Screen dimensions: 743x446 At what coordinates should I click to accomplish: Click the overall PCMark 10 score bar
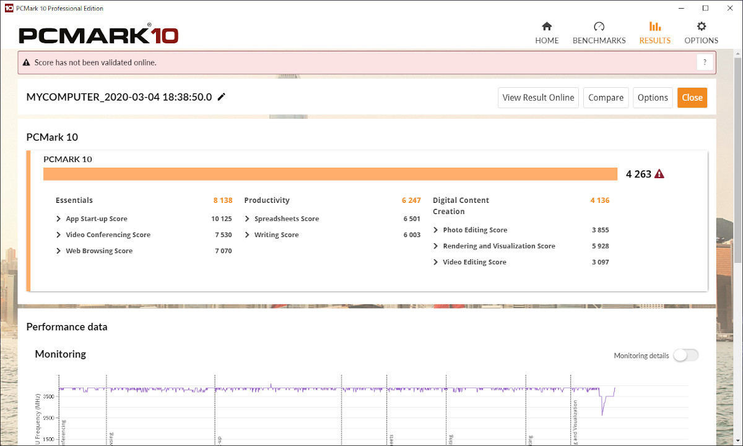[330, 174]
